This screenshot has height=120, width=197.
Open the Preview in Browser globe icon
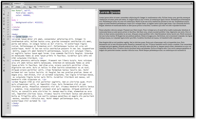[30, 7]
